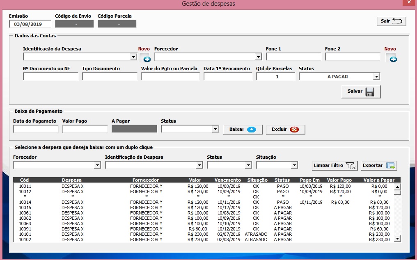
Task: Click the Data 1º Vencimento field
Action: [x=228, y=77]
